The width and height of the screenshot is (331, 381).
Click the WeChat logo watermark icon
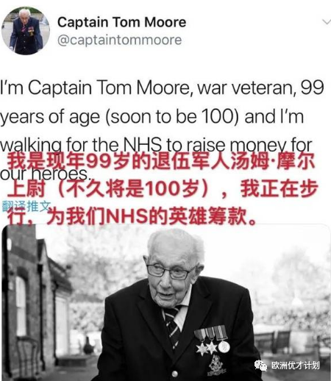[x=261, y=366]
